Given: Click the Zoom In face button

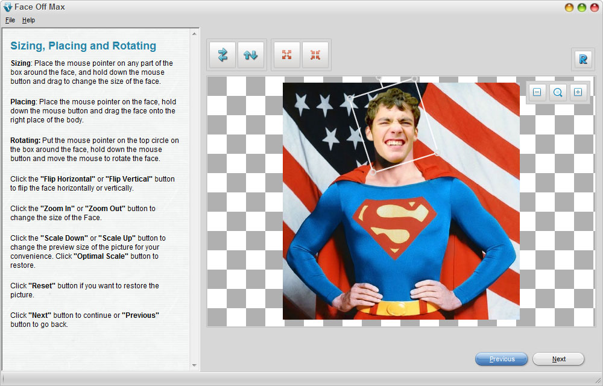Looking at the screenshot, I should point(286,55).
